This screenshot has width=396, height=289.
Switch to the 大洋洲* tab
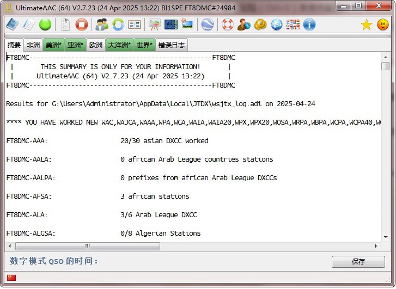pos(119,45)
